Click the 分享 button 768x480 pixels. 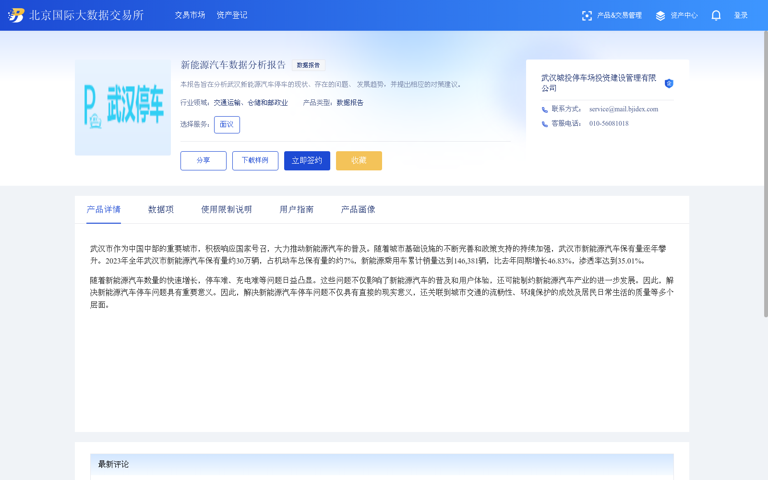[x=204, y=161]
